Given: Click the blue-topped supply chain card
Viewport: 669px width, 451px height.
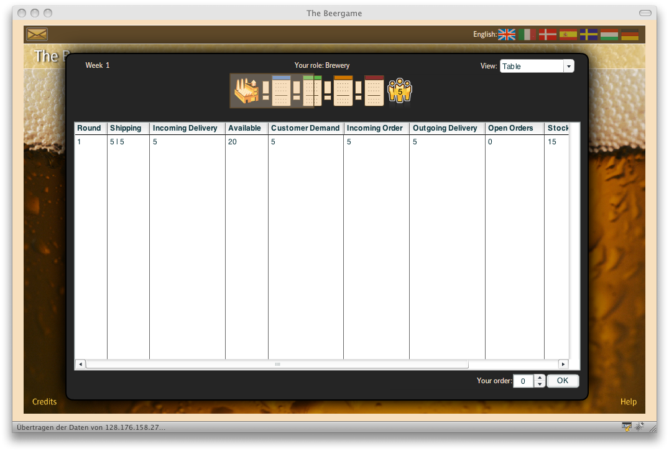Looking at the screenshot, I should pos(281,91).
